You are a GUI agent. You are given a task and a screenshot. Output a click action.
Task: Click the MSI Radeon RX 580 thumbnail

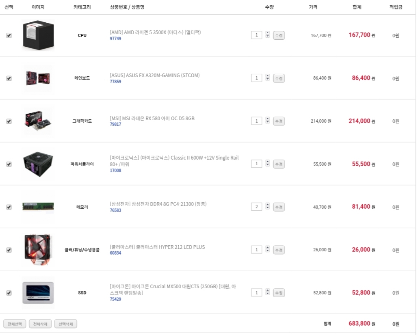pyautogui.click(x=38, y=121)
